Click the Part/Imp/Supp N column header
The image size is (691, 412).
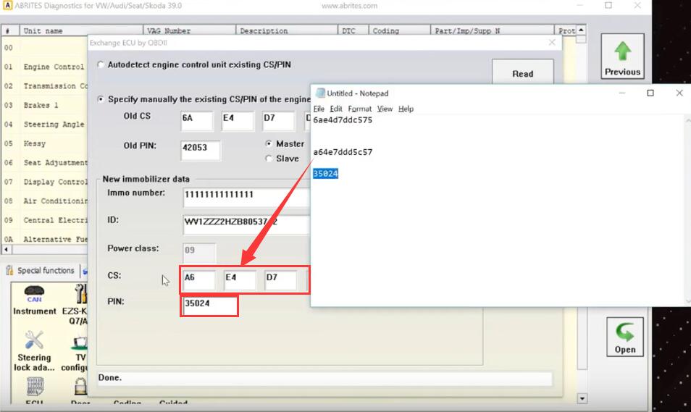point(493,30)
